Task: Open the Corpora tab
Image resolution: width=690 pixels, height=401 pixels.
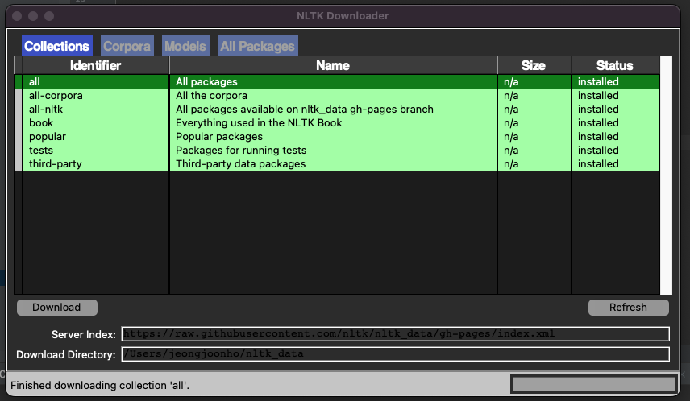Action: click(127, 46)
